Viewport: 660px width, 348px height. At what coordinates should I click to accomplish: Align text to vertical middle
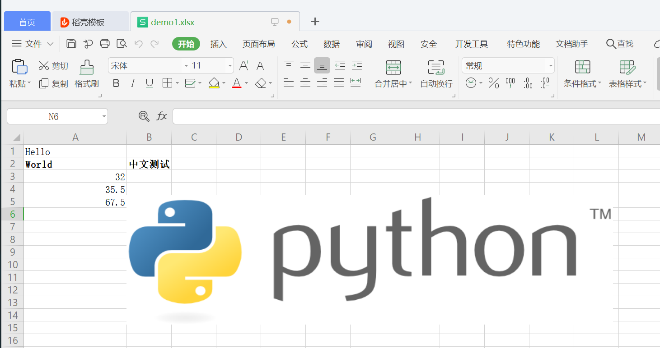tap(305, 66)
